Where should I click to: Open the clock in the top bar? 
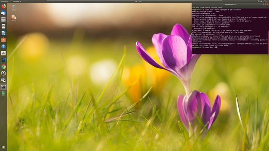click(138, 1)
